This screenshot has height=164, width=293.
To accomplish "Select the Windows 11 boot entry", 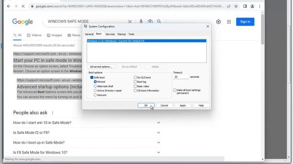I will pyautogui.click(x=146, y=41).
